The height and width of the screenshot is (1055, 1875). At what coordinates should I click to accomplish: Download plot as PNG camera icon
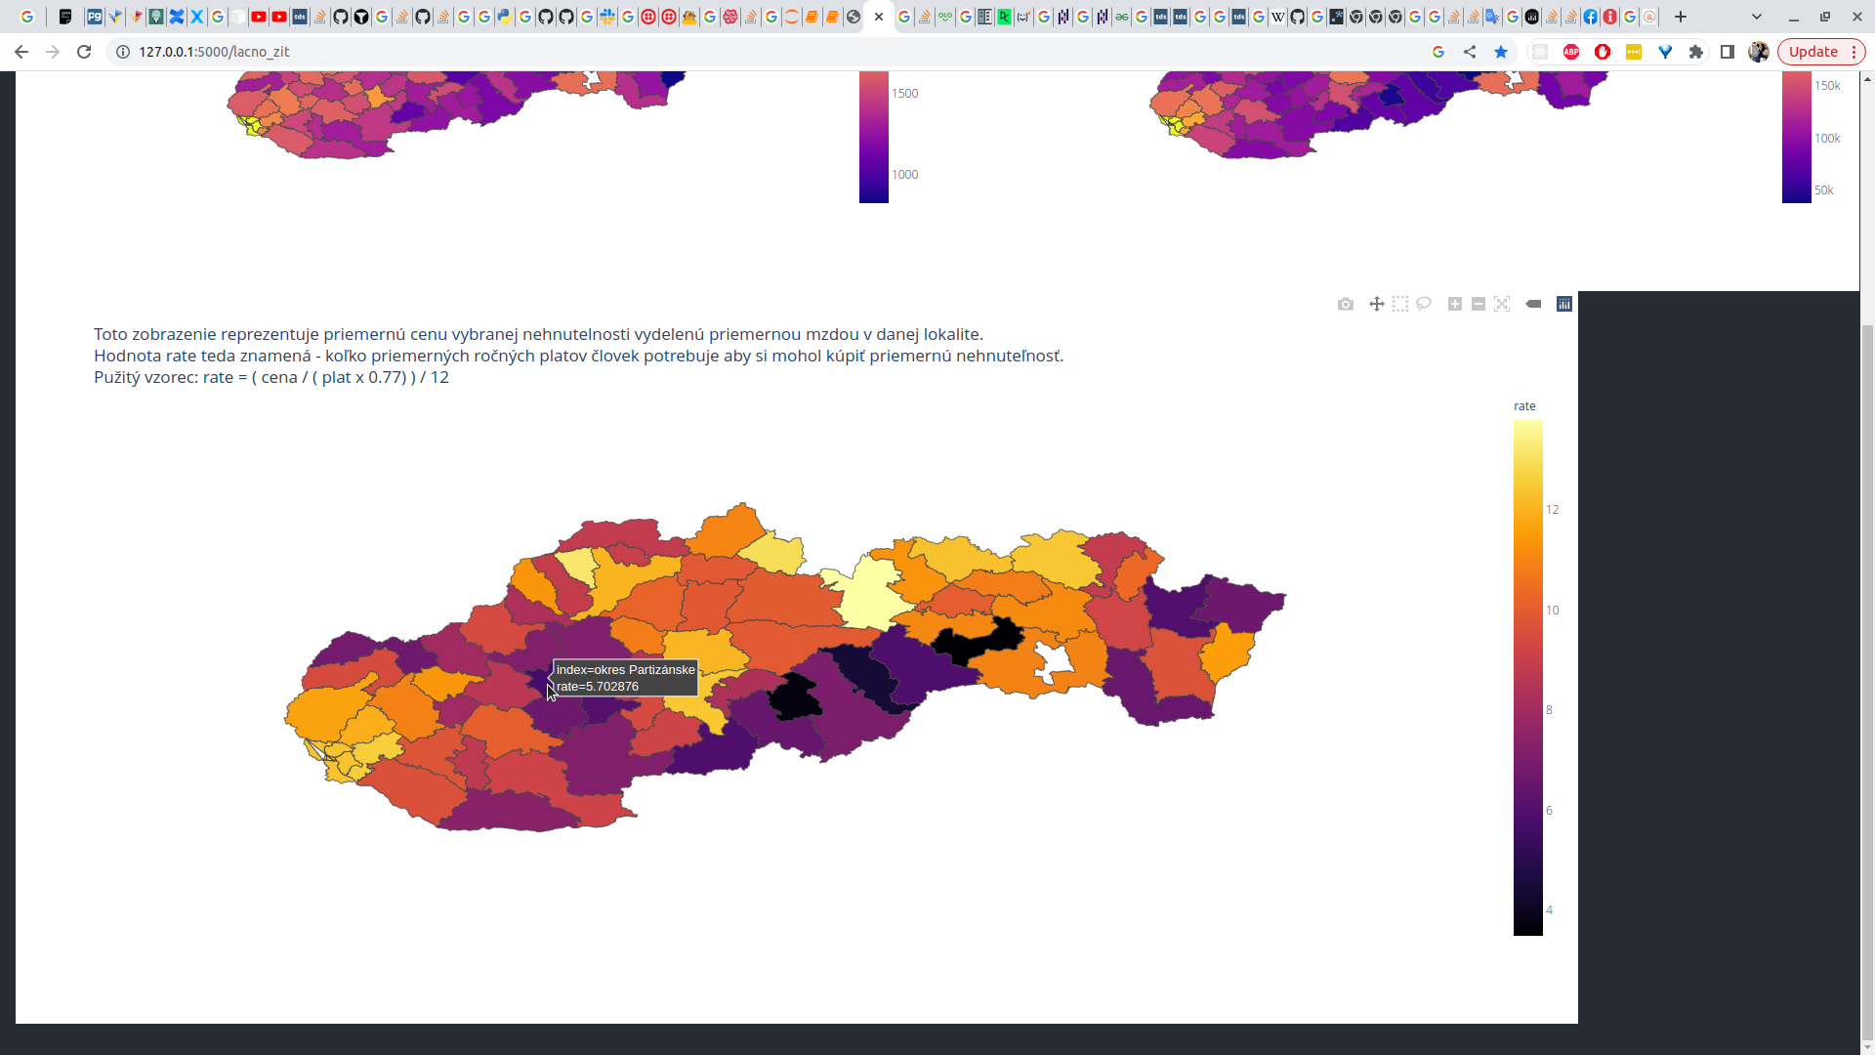(1346, 305)
